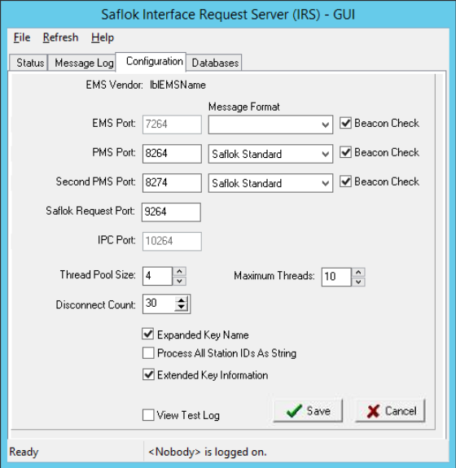Viewport: 456px width, 468px height.
Task: Open the File menu
Action: [x=22, y=37]
